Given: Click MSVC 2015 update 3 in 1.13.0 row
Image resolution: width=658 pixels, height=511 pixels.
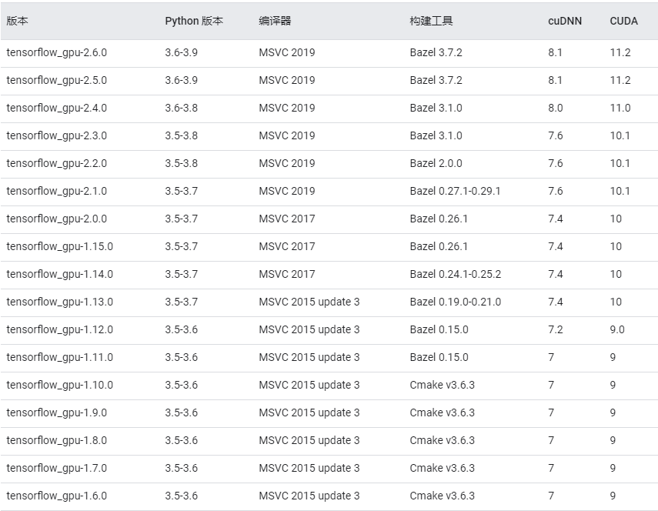Looking at the screenshot, I should point(309,302).
